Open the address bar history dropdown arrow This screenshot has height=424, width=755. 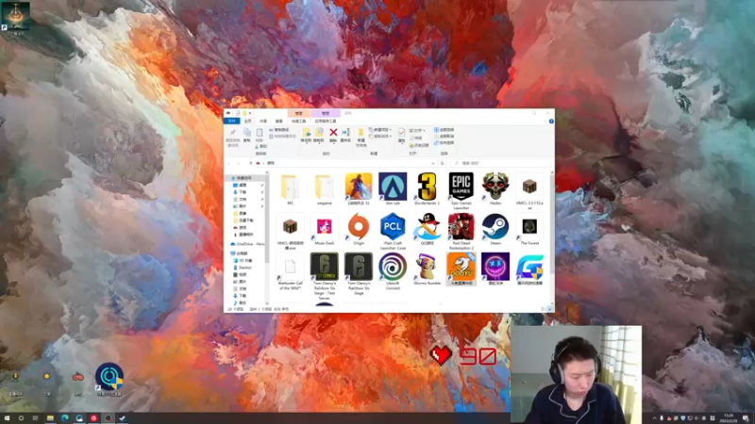click(432, 163)
